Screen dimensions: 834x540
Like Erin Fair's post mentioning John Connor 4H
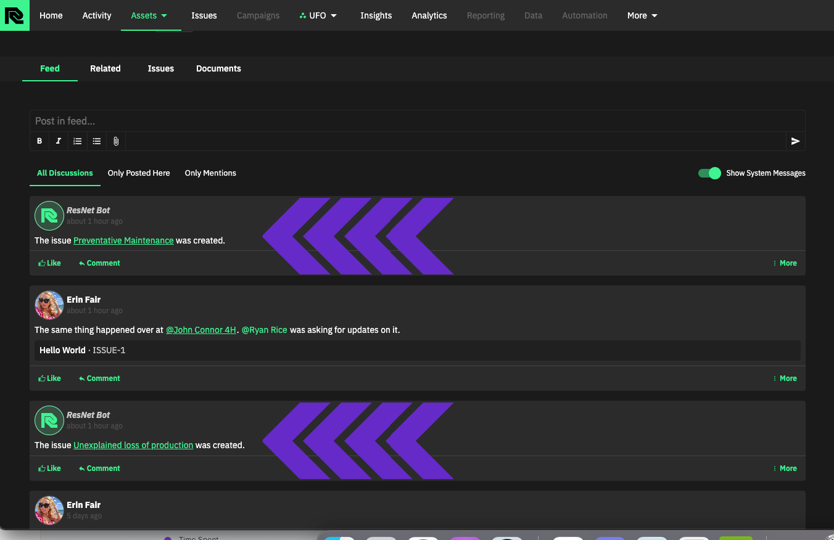coord(49,378)
